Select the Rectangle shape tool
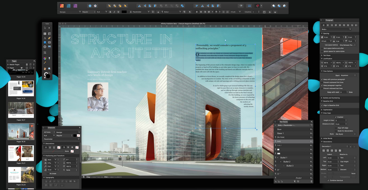 pos(45,43)
